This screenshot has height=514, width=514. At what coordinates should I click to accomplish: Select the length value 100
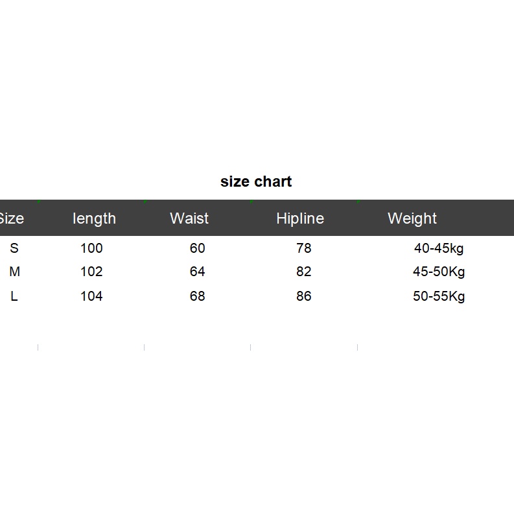(x=91, y=248)
